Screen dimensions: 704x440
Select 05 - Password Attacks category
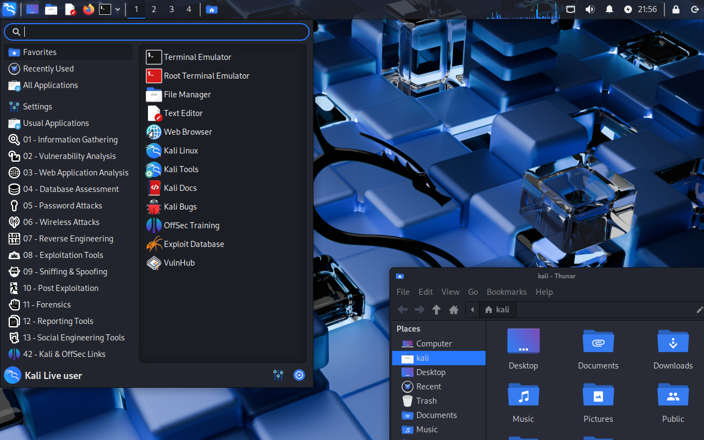68,206
